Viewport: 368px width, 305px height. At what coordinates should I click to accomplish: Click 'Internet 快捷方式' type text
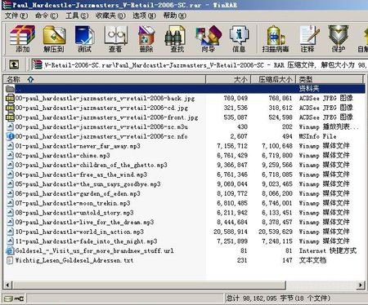click(328, 250)
